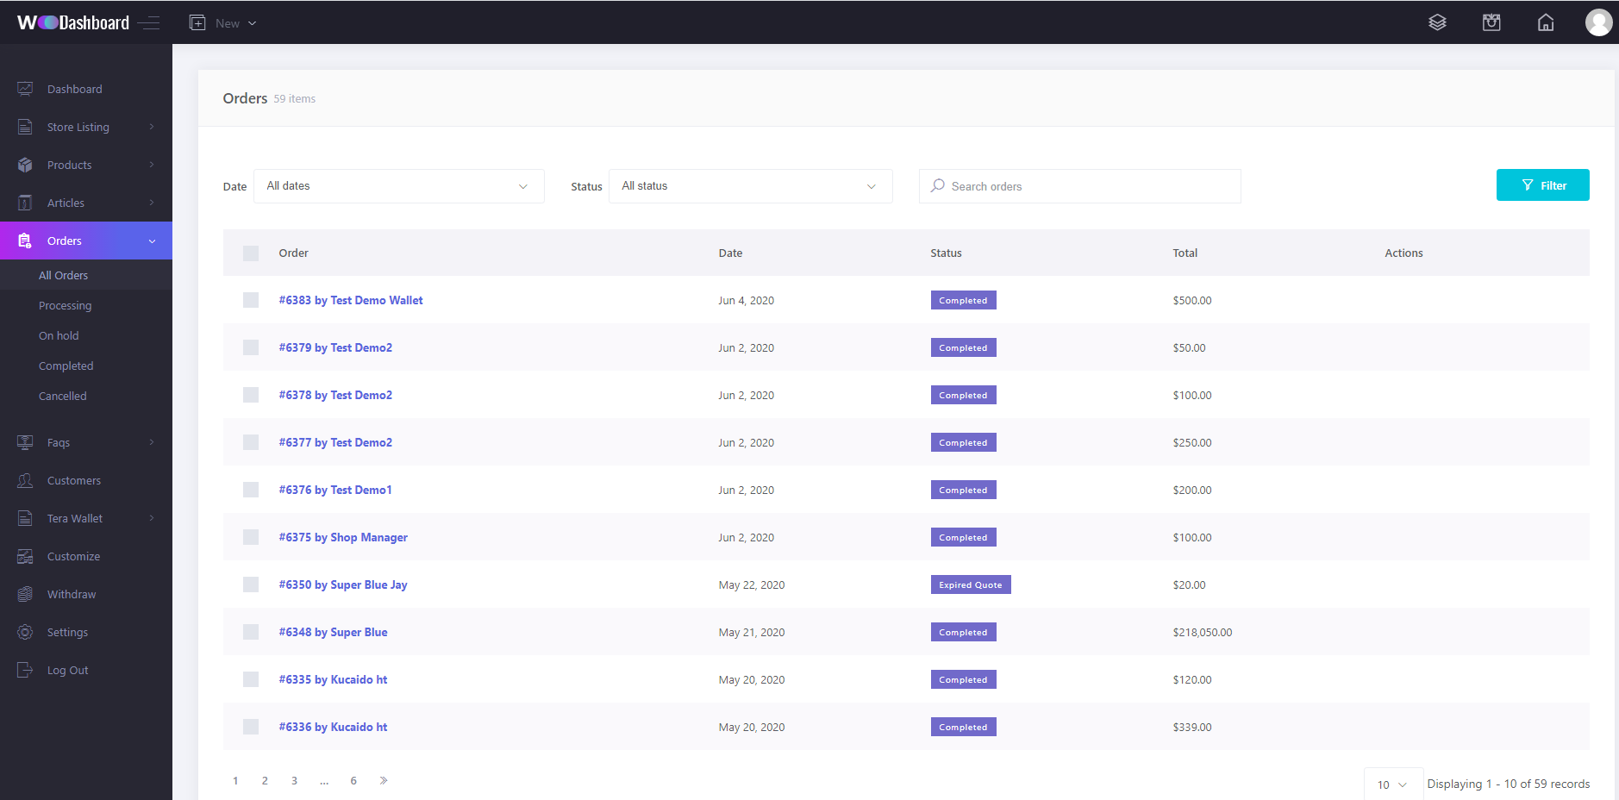Open the store bag icon in header

[1491, 22]
